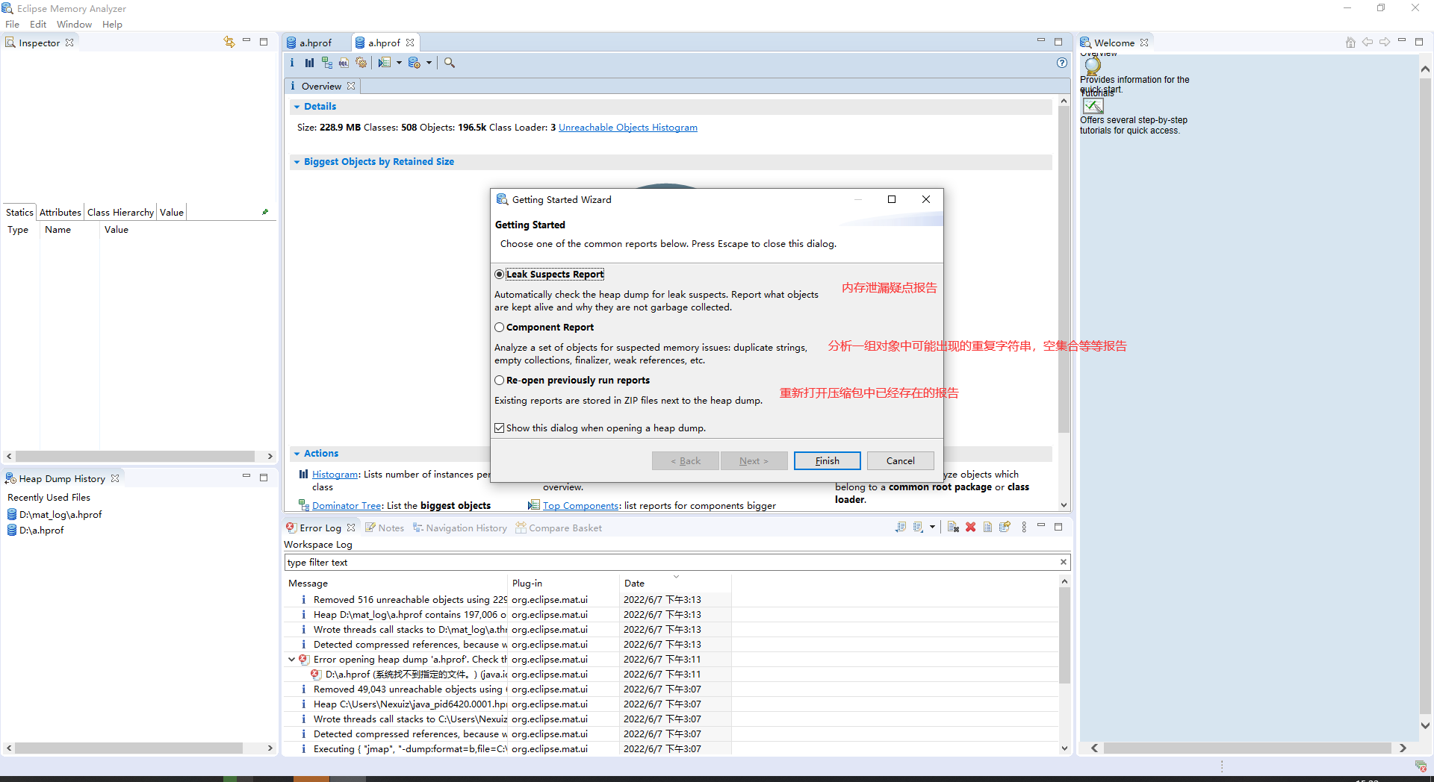Click the Workspace Log filter text field

point(672,562)
